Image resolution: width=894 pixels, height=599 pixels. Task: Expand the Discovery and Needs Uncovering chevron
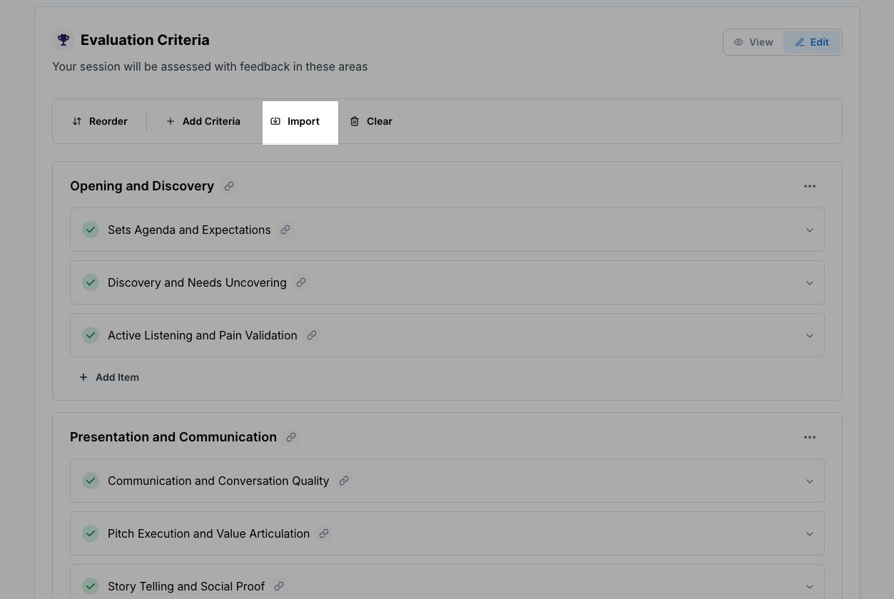[x=810, y=283]
